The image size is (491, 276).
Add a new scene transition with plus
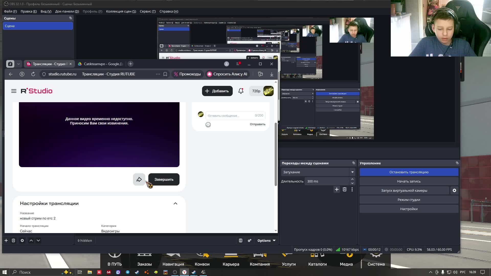[337, 189]
